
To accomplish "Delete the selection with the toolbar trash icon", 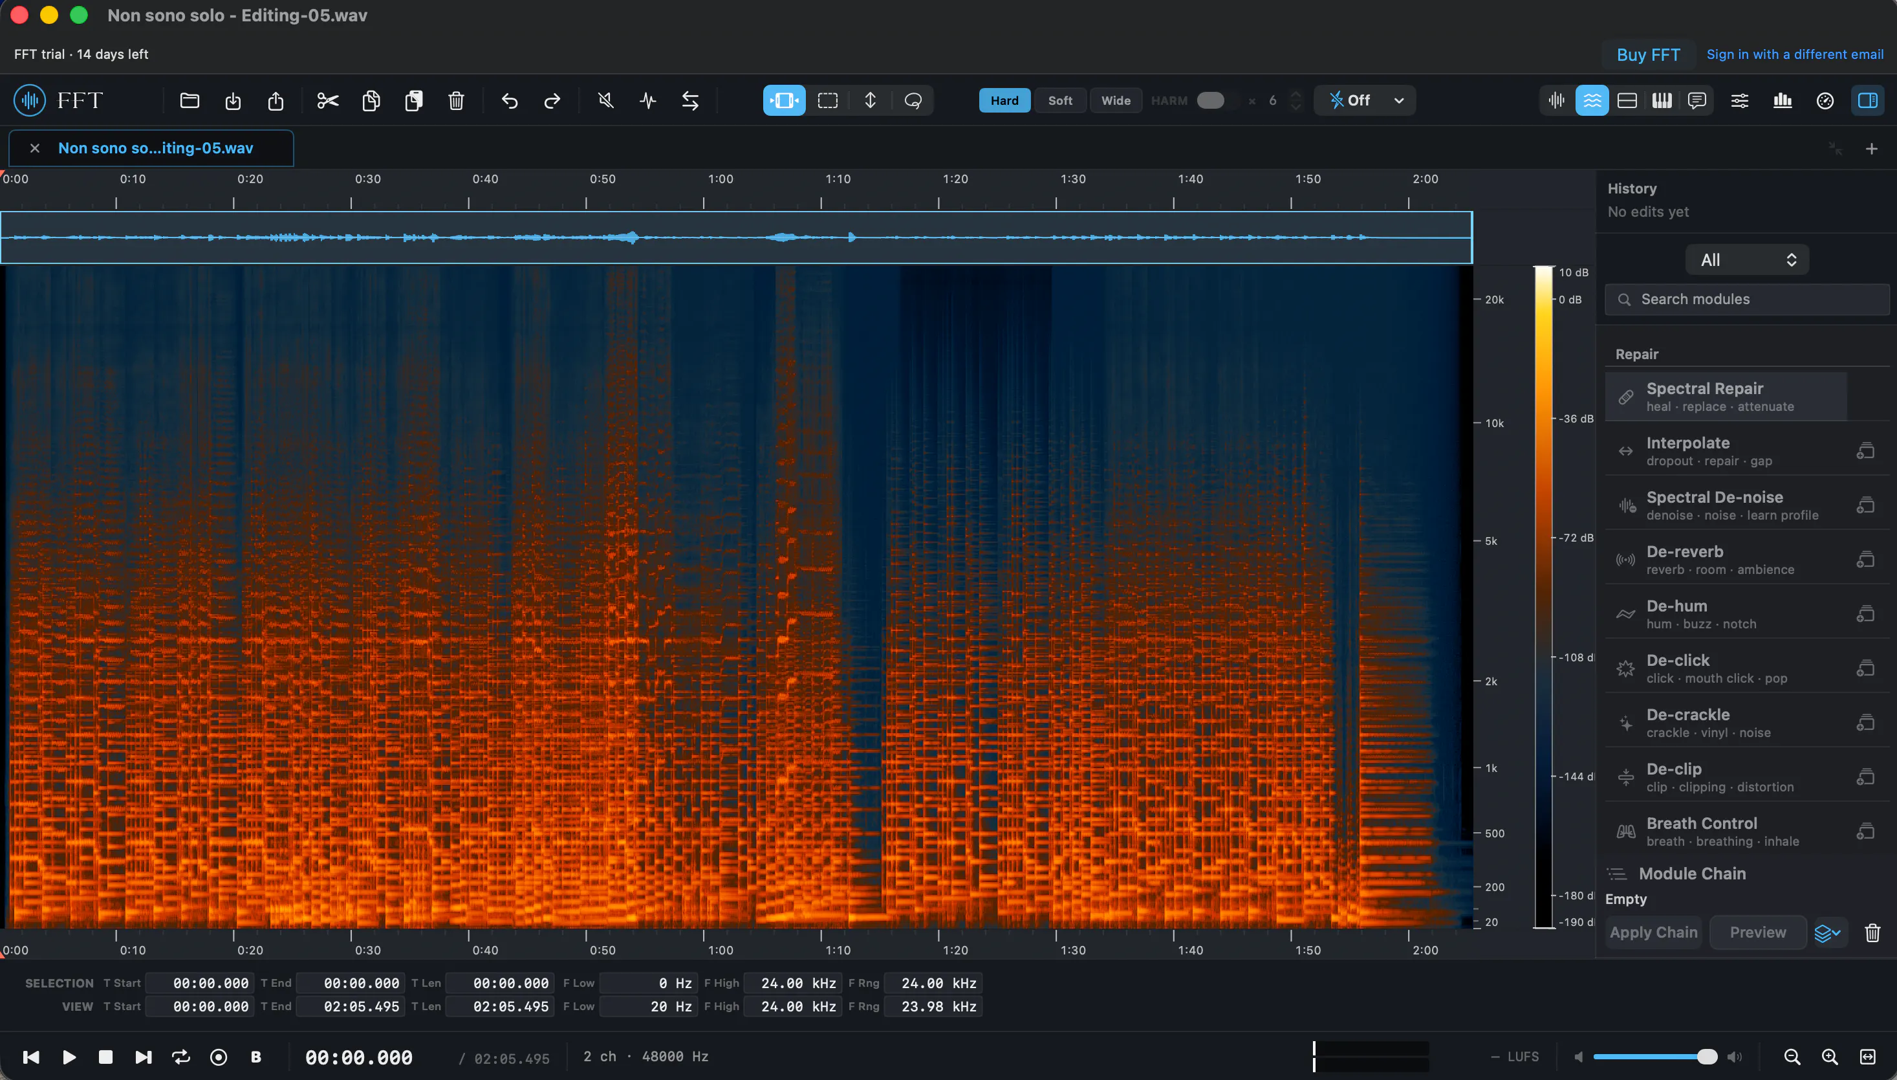I will 456,100.
